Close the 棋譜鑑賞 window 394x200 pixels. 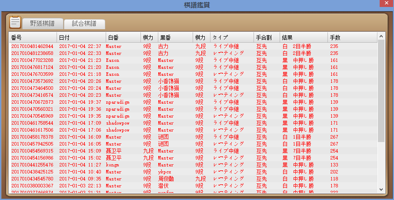387,3
